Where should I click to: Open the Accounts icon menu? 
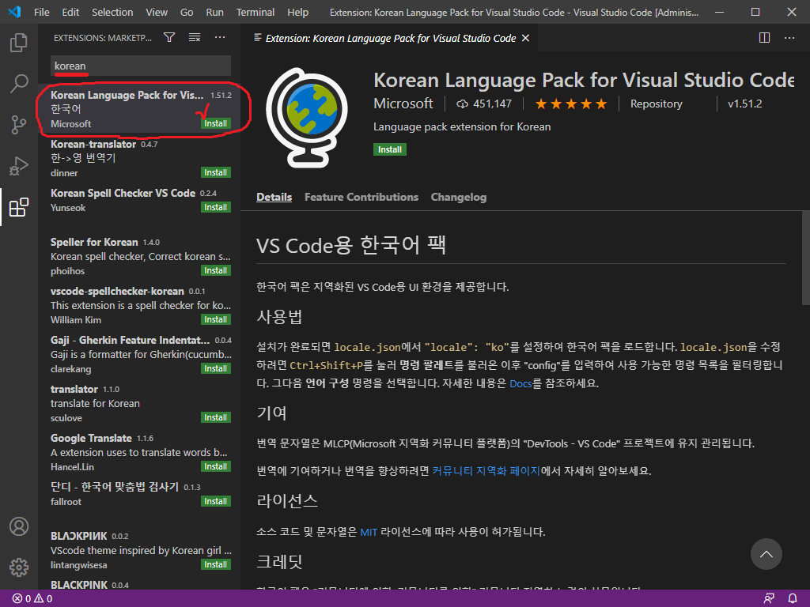click(19, 526)
